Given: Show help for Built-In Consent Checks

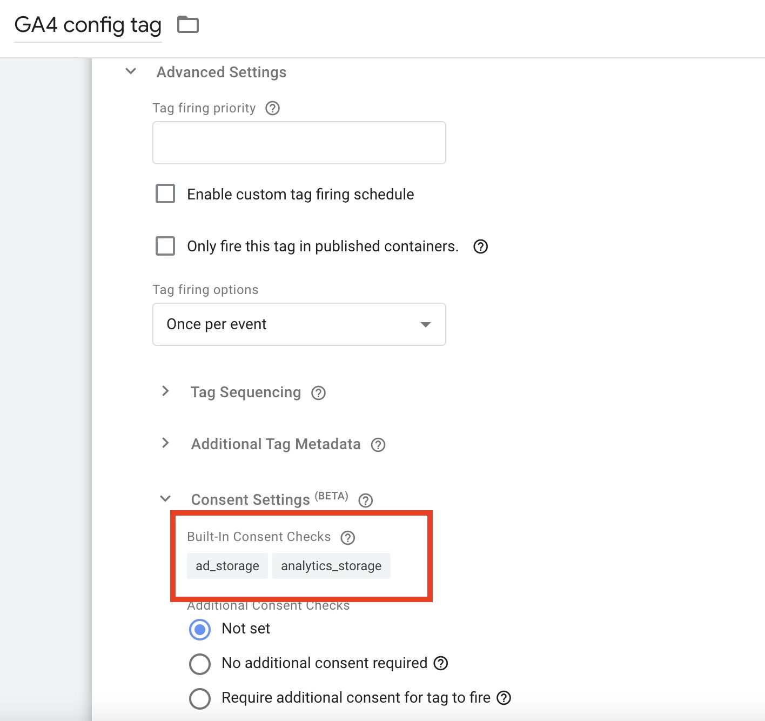Looking at the screenshot, I should click(x=348, y=538).
